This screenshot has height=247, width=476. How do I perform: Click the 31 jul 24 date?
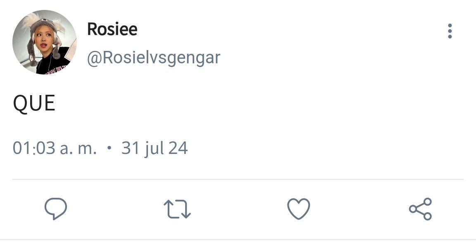(x=155, y=149)
